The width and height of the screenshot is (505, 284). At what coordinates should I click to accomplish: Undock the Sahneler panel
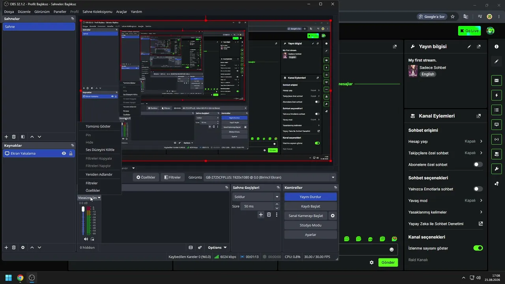73,19
